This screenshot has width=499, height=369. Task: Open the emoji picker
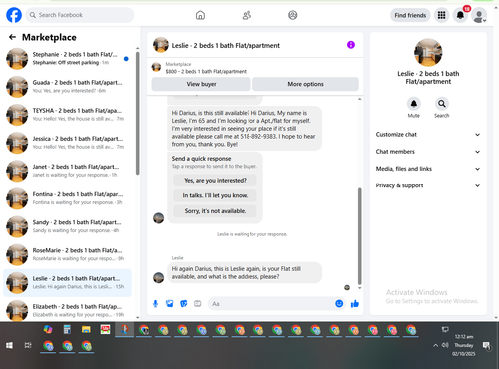pyautogui.click(x=339, y=304)
